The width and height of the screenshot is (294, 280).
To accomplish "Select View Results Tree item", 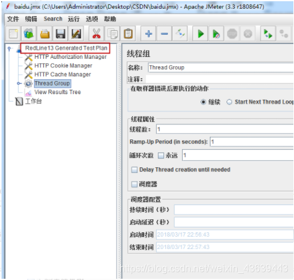I will click(58, 92).
